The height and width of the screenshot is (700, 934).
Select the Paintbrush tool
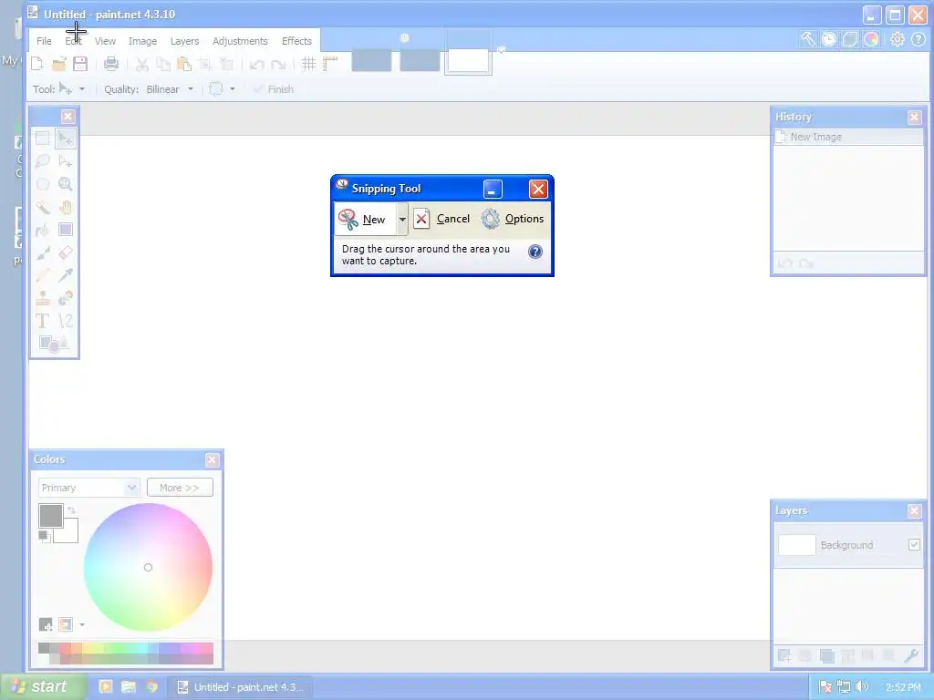(42, 252)
